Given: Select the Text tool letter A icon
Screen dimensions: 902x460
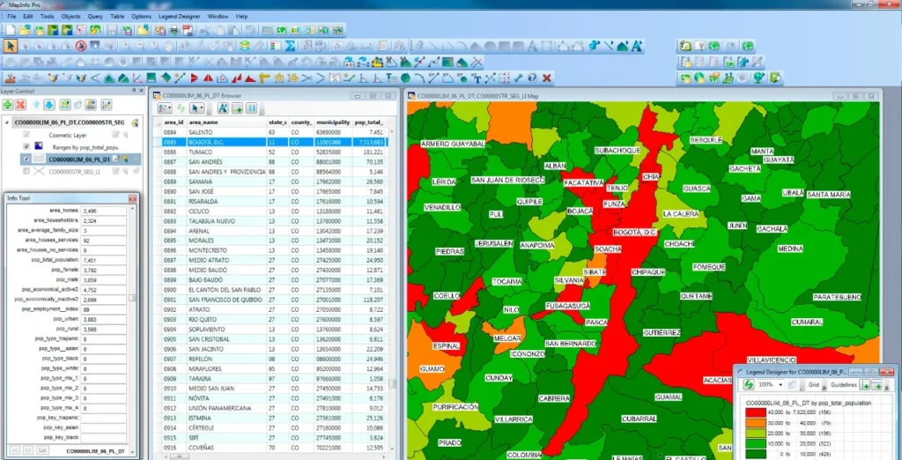Looking at the screenshot, I should pyautogui.click(x=532, y=46).
